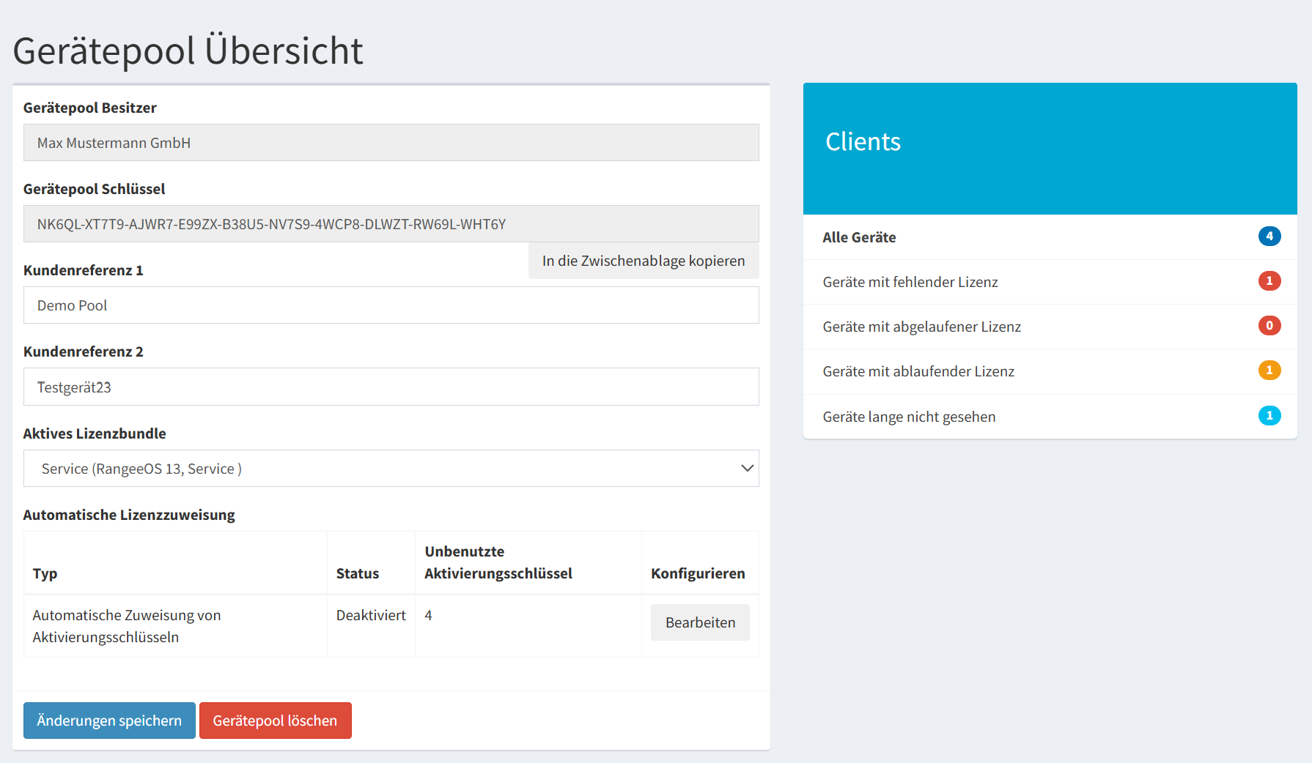Viewport: 1312px width, 763px height.
Task: Click the Gerätepool Schlüssel key field
Action: [x=391, y=224]
